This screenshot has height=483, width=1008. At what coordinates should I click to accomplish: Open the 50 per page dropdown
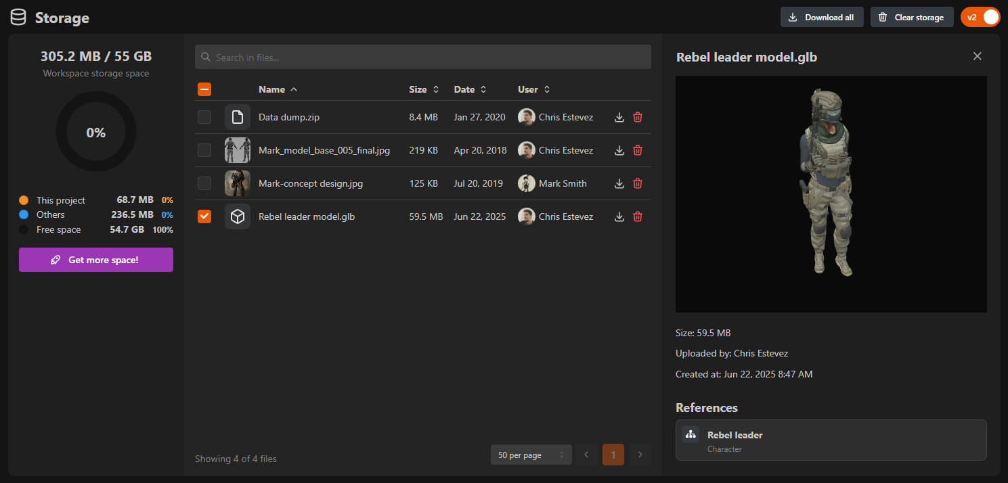point(531,455)
